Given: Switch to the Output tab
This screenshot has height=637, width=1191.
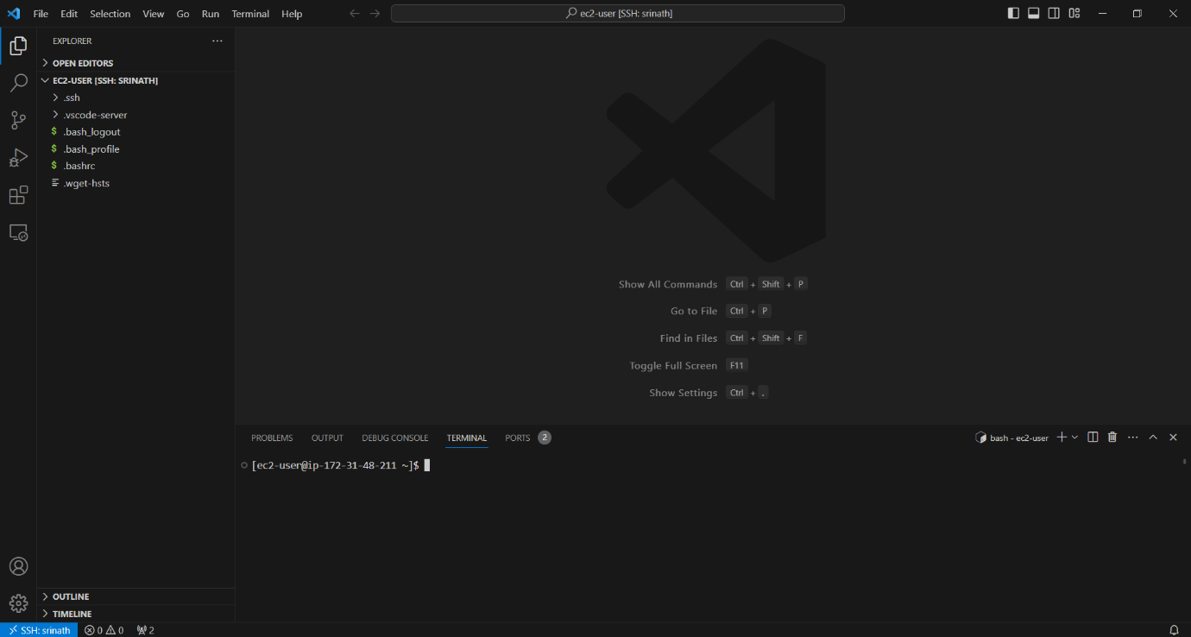Looking at the screenshot, I should coord(327,438).
